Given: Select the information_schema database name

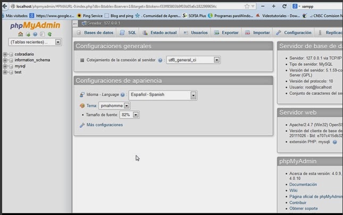Looking at the screenshot, I should pos(32,60).
